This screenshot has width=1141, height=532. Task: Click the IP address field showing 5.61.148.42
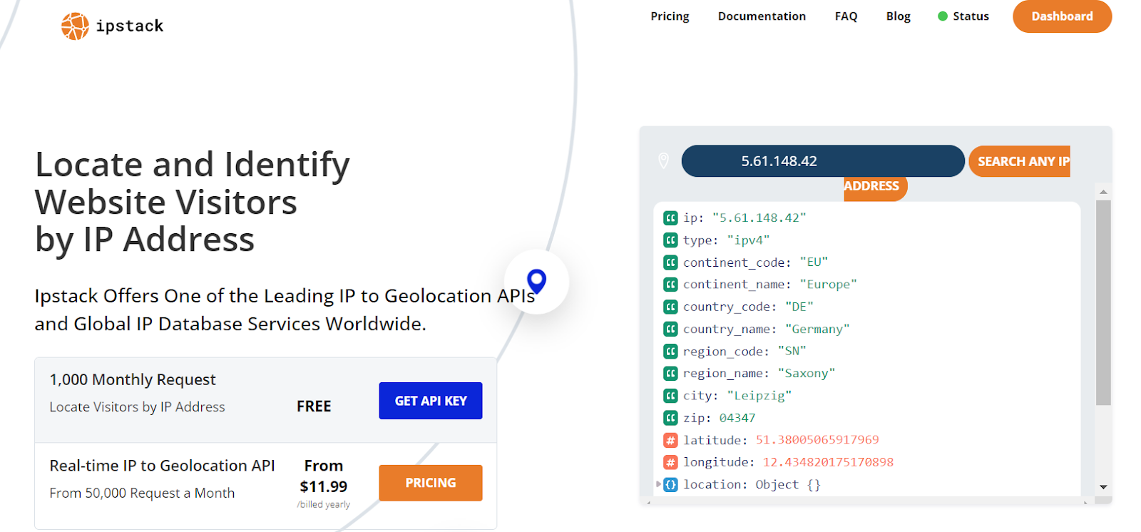pos(823,161)
